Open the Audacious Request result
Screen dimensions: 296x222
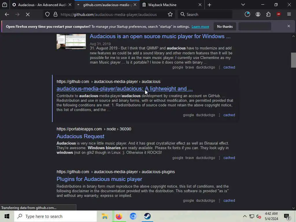80,136
